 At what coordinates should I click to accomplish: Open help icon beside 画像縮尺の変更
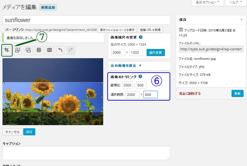[141, 37]
